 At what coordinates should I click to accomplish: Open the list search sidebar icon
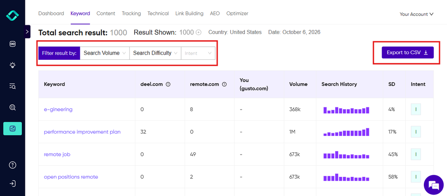tap(13, 86)
